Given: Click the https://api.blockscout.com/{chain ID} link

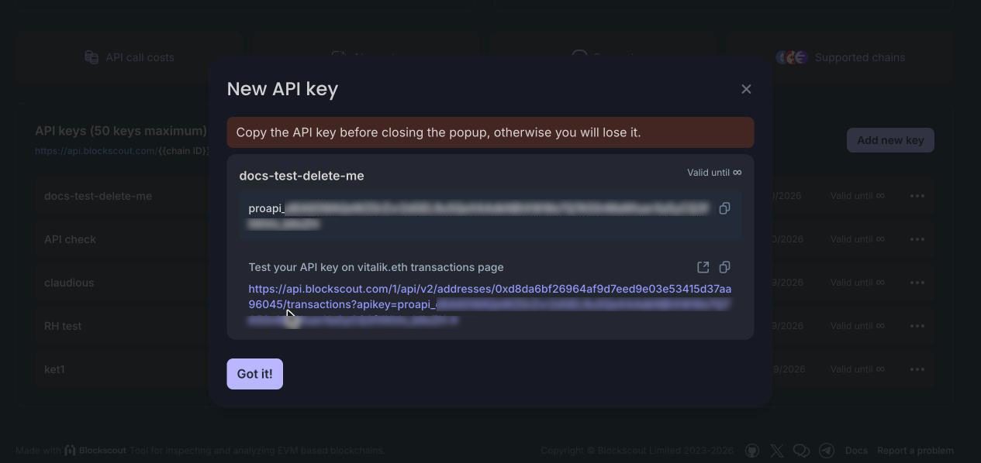Looking at the screenshot, I should 122,151.
